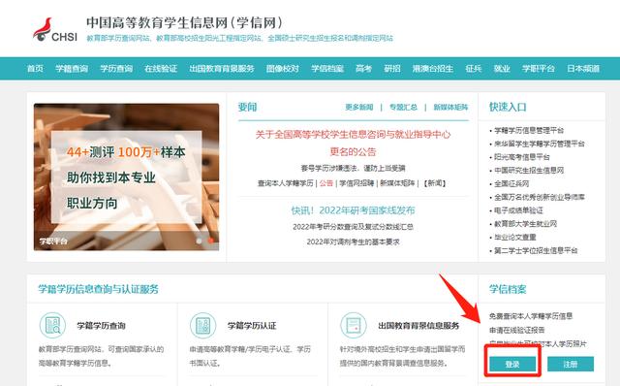This screenshot has height=386, width=620.
Task: Open the 学籍学历查询 document icon
Action: [52, 326]
